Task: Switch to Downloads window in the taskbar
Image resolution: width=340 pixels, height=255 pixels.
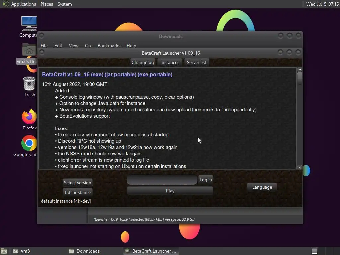Action: coord(85,251)
